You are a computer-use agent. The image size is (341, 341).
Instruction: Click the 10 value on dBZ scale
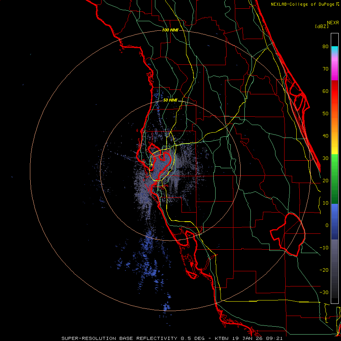click(x=325, y=203)
